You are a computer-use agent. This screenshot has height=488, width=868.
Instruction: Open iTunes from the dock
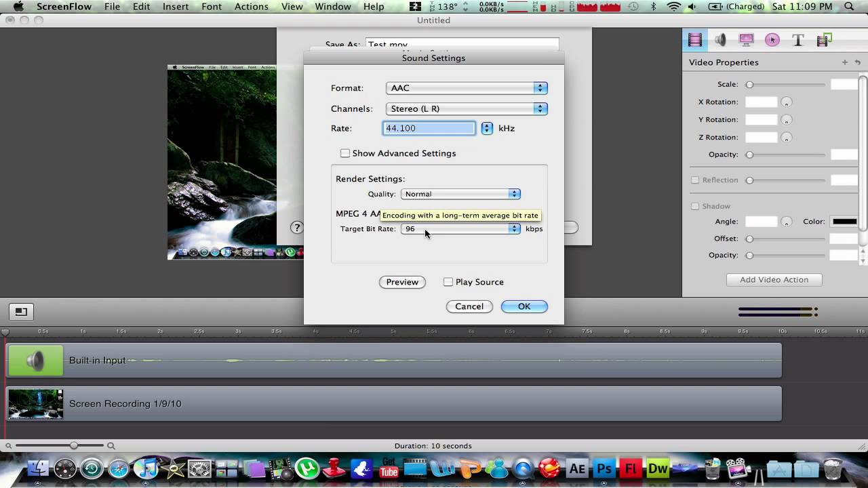(146, 468)
